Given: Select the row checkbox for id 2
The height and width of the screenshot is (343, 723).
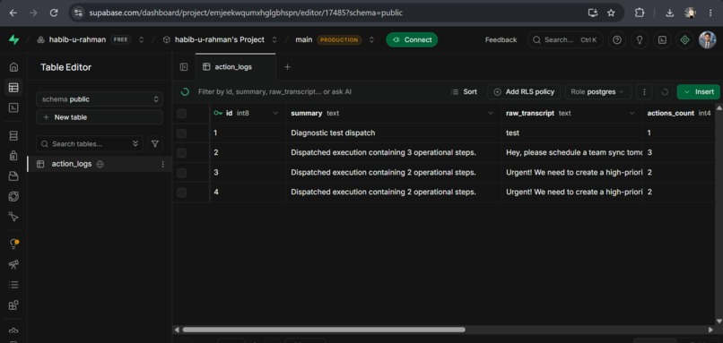Looking at the screenshot, I should click(182, 153).
